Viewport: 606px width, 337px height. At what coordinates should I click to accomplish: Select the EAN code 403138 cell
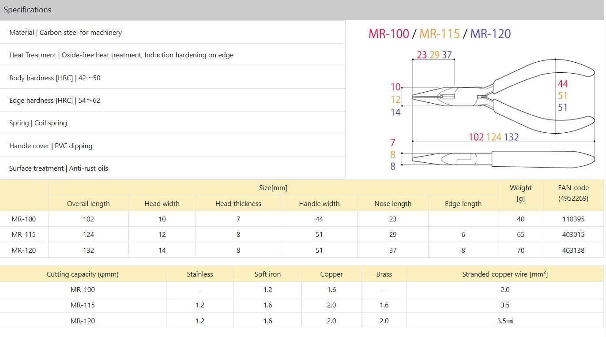pos(573,250)
